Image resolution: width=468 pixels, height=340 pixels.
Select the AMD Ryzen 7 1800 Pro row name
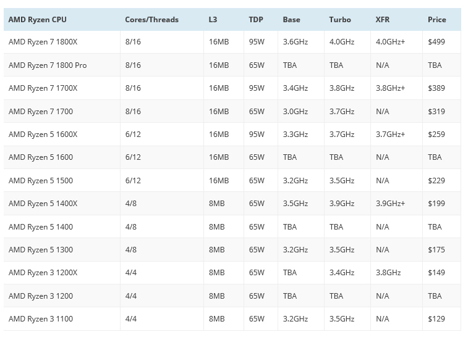pyautogui.click(x=48, y=65)
